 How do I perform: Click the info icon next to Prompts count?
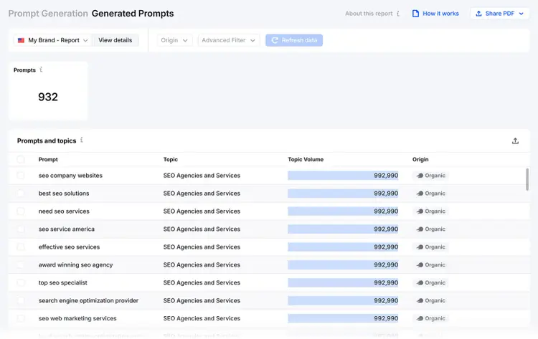41,70
